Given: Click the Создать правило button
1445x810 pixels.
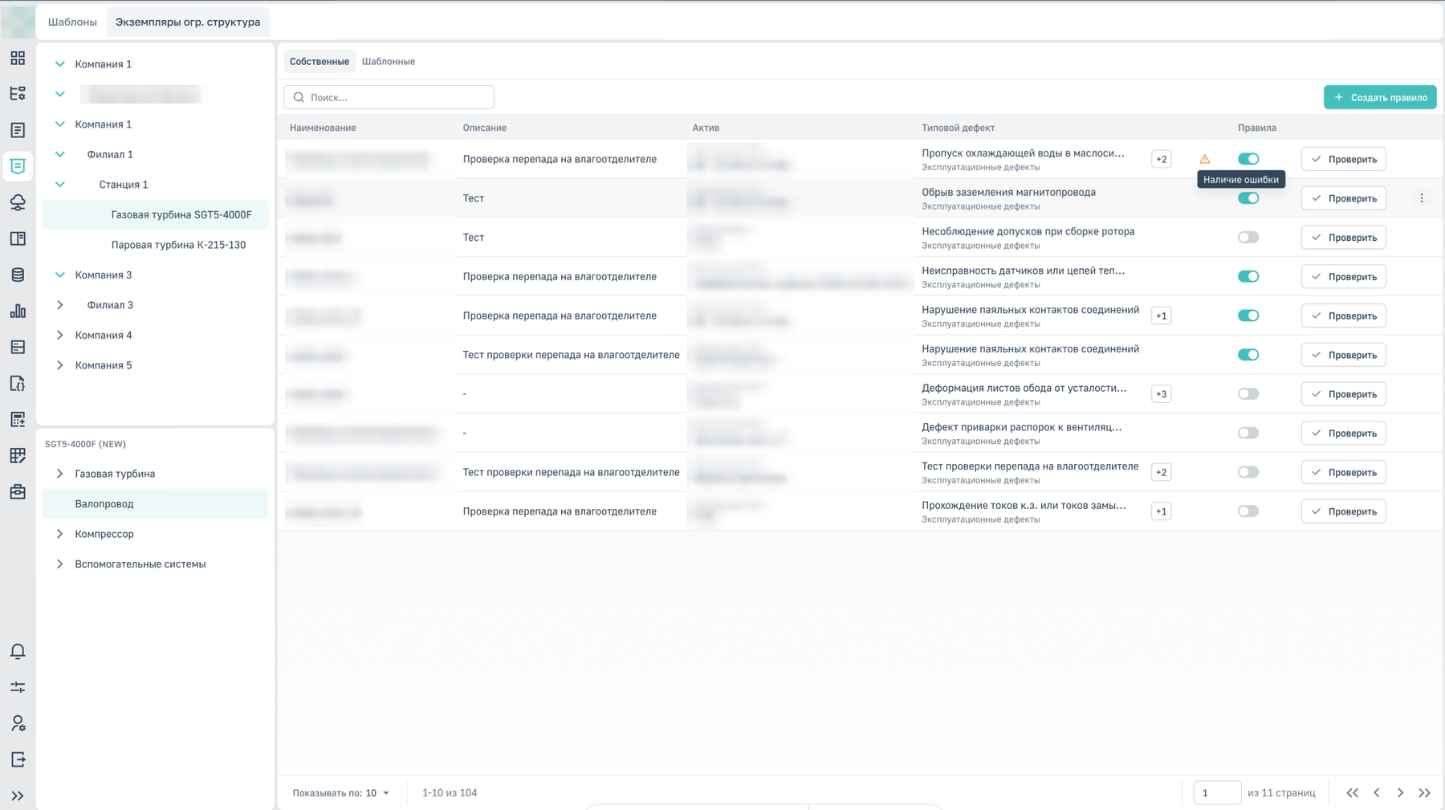Looking at the screenshot, I should [1380, 97].
